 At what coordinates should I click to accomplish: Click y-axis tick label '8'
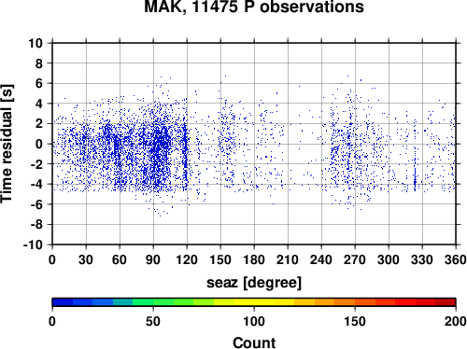39,63
